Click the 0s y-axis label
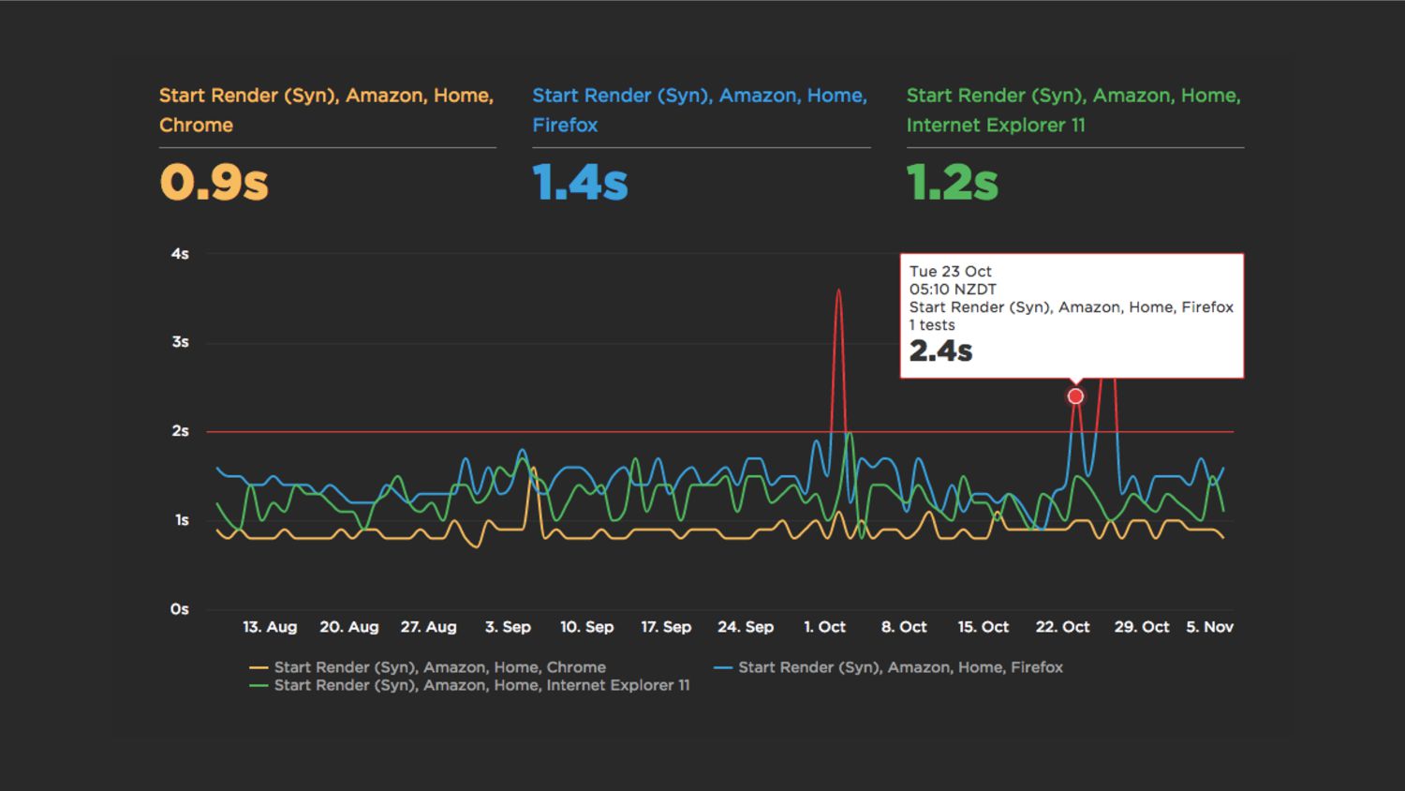1405x791 pixels. click(x=180, y=609)
